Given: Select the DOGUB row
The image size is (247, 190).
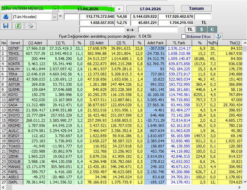Looking at the screenshot, I should [121, 162].
